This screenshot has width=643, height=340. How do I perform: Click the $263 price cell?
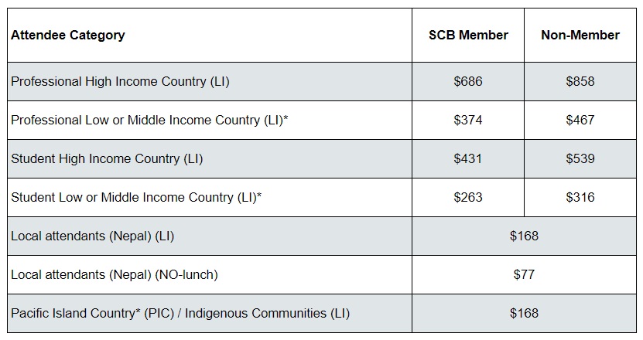[x=468, y=198]
